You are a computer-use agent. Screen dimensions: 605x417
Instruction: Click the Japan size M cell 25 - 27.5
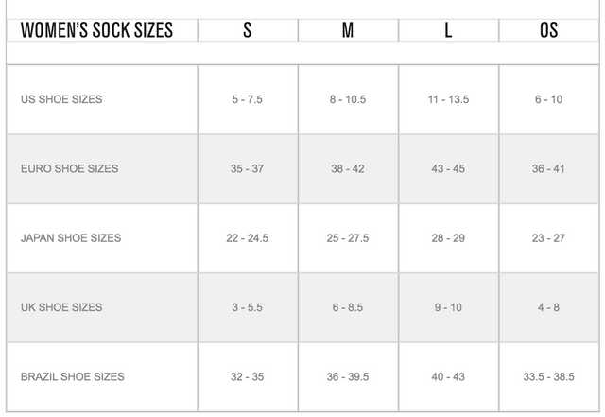[x=348, y=238]
